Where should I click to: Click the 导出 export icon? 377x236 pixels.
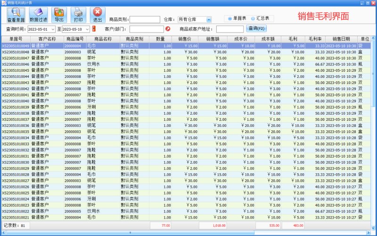point(59,15)
